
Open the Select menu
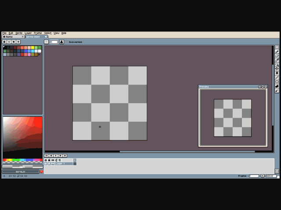click(x=48, y=33)
